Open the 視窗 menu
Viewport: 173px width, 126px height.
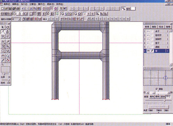pyautogui.click(x=51, y=4)
